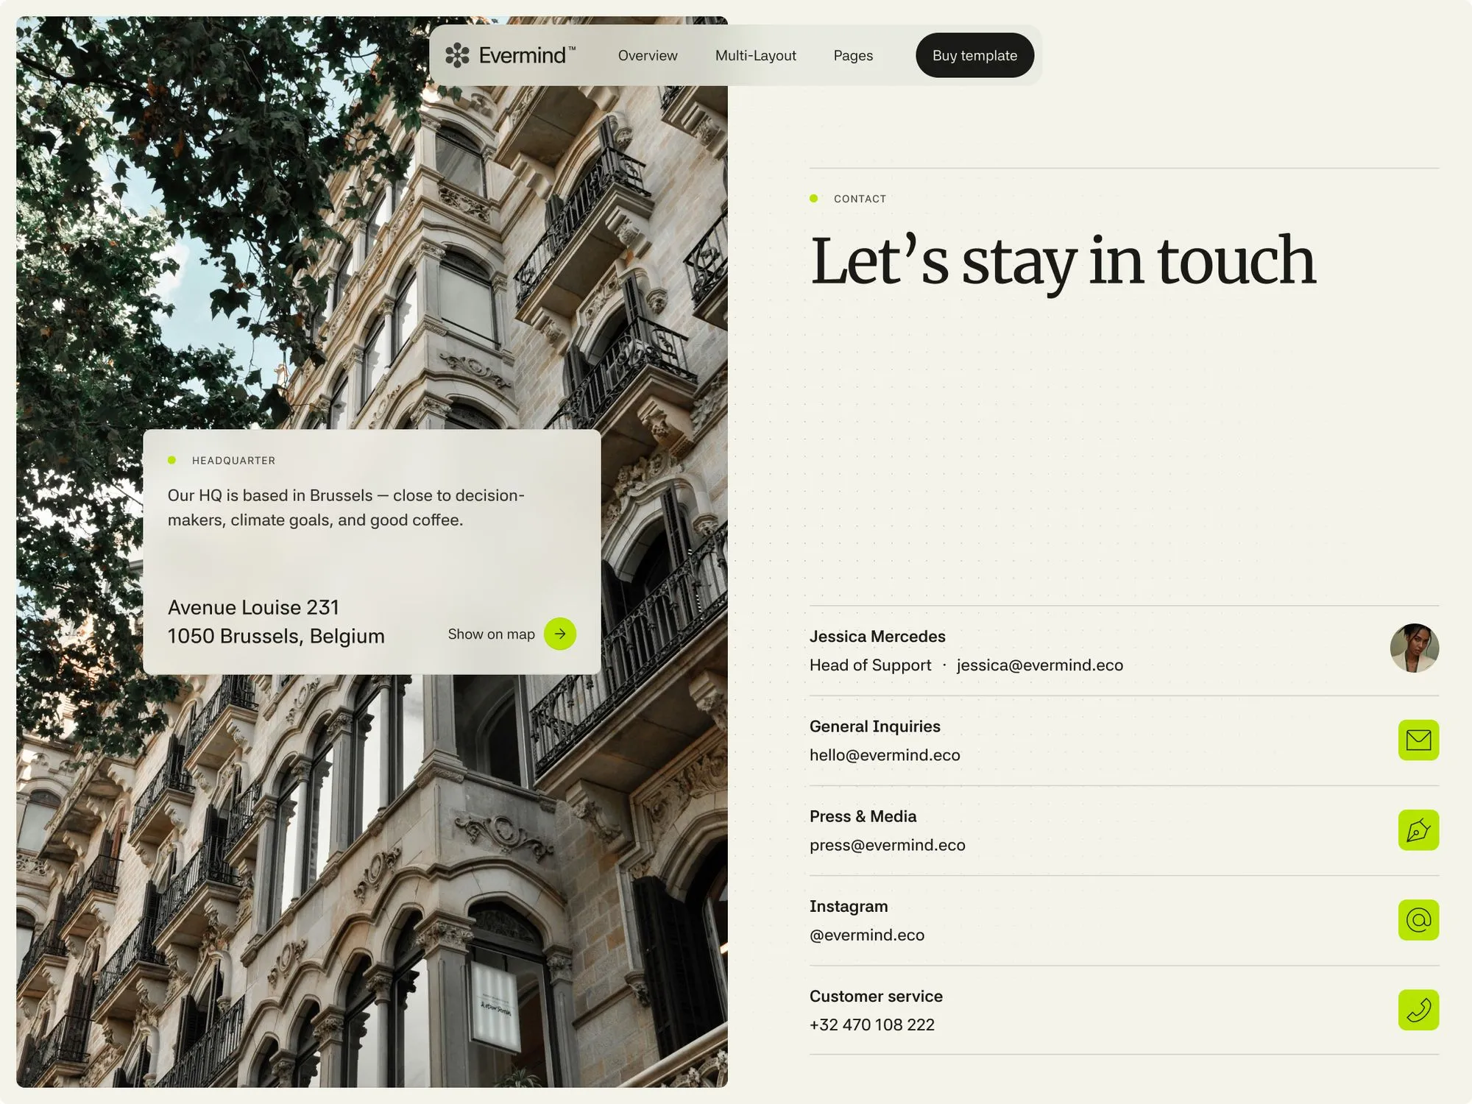Click the green envelope email icon
Screen dimensions: 1472x1104
click(x=1418, y=740)
